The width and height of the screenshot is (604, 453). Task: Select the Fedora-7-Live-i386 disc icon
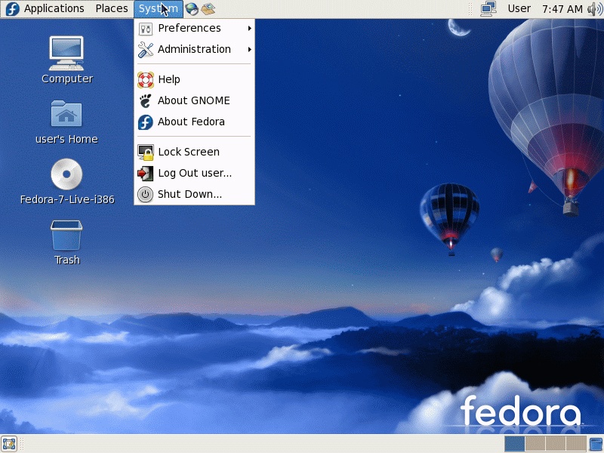click(66, 181)
